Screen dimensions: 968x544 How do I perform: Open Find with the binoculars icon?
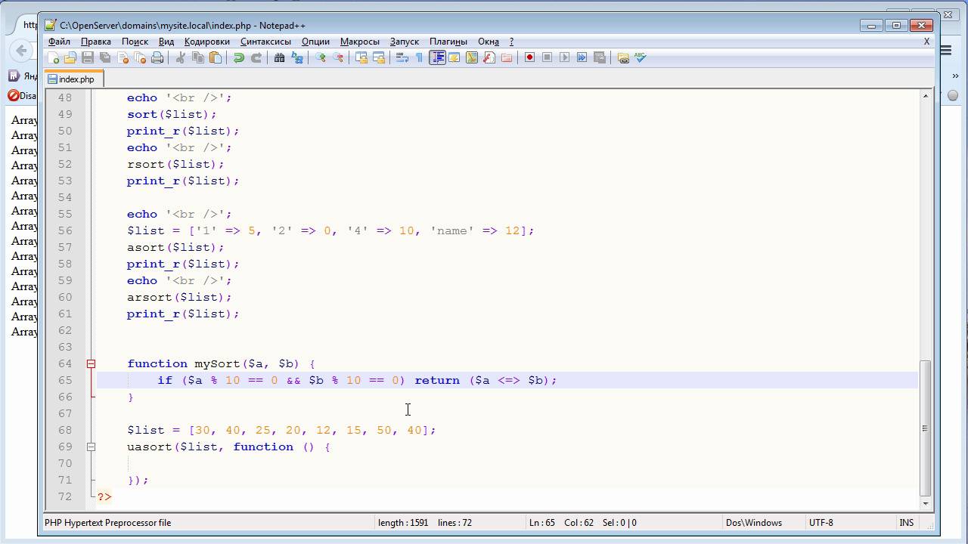(x=279, y=57)
